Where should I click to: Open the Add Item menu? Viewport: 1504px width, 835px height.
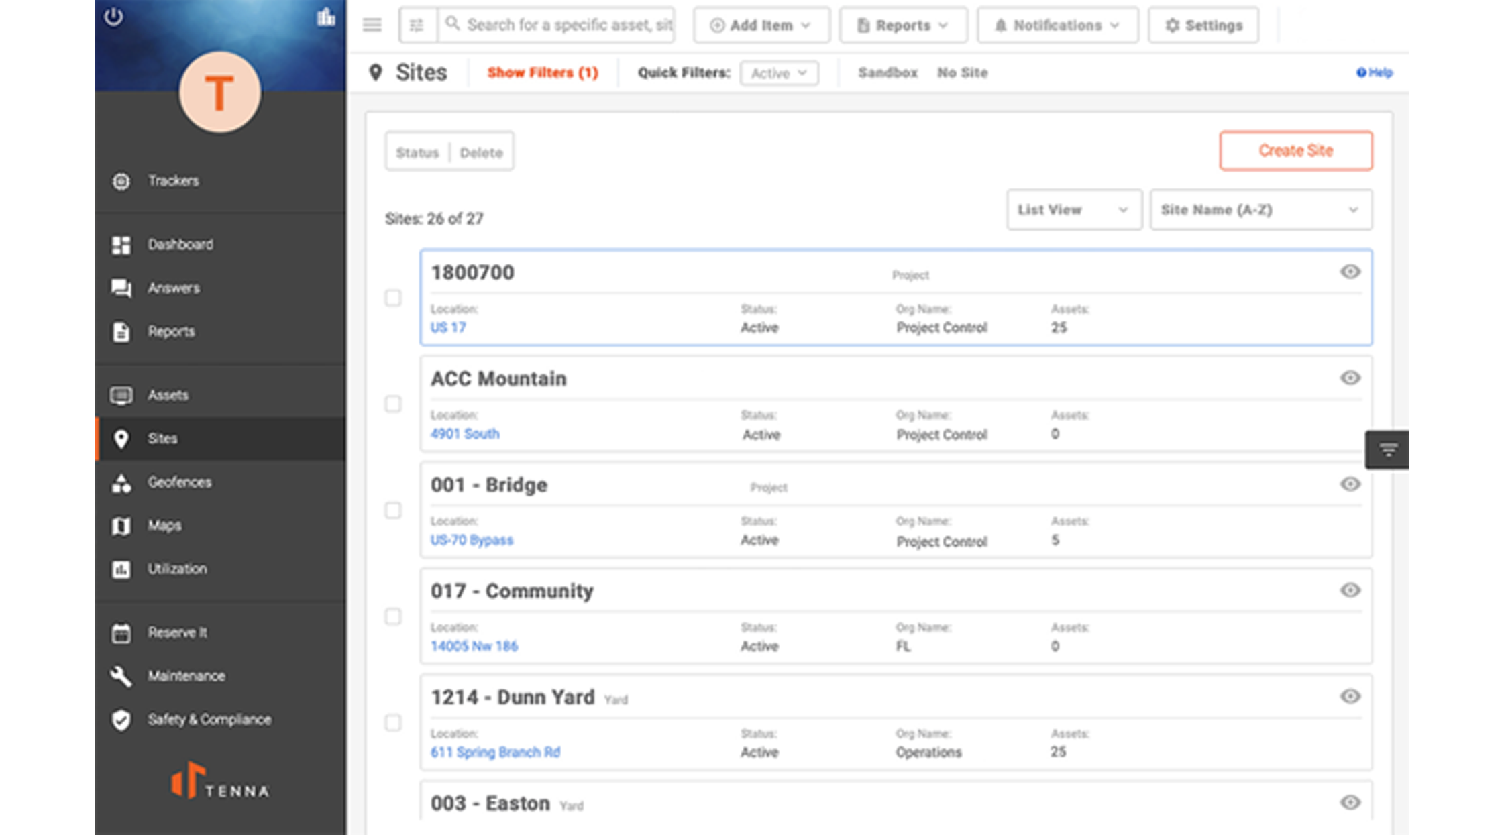[x=761, y=25]
